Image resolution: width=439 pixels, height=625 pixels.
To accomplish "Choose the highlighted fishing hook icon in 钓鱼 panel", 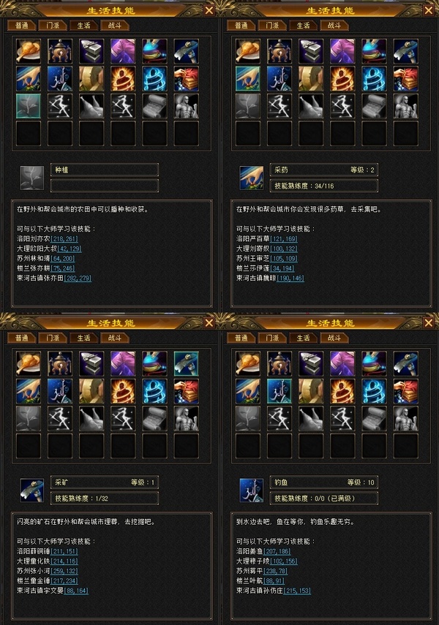I will [279, 391].
